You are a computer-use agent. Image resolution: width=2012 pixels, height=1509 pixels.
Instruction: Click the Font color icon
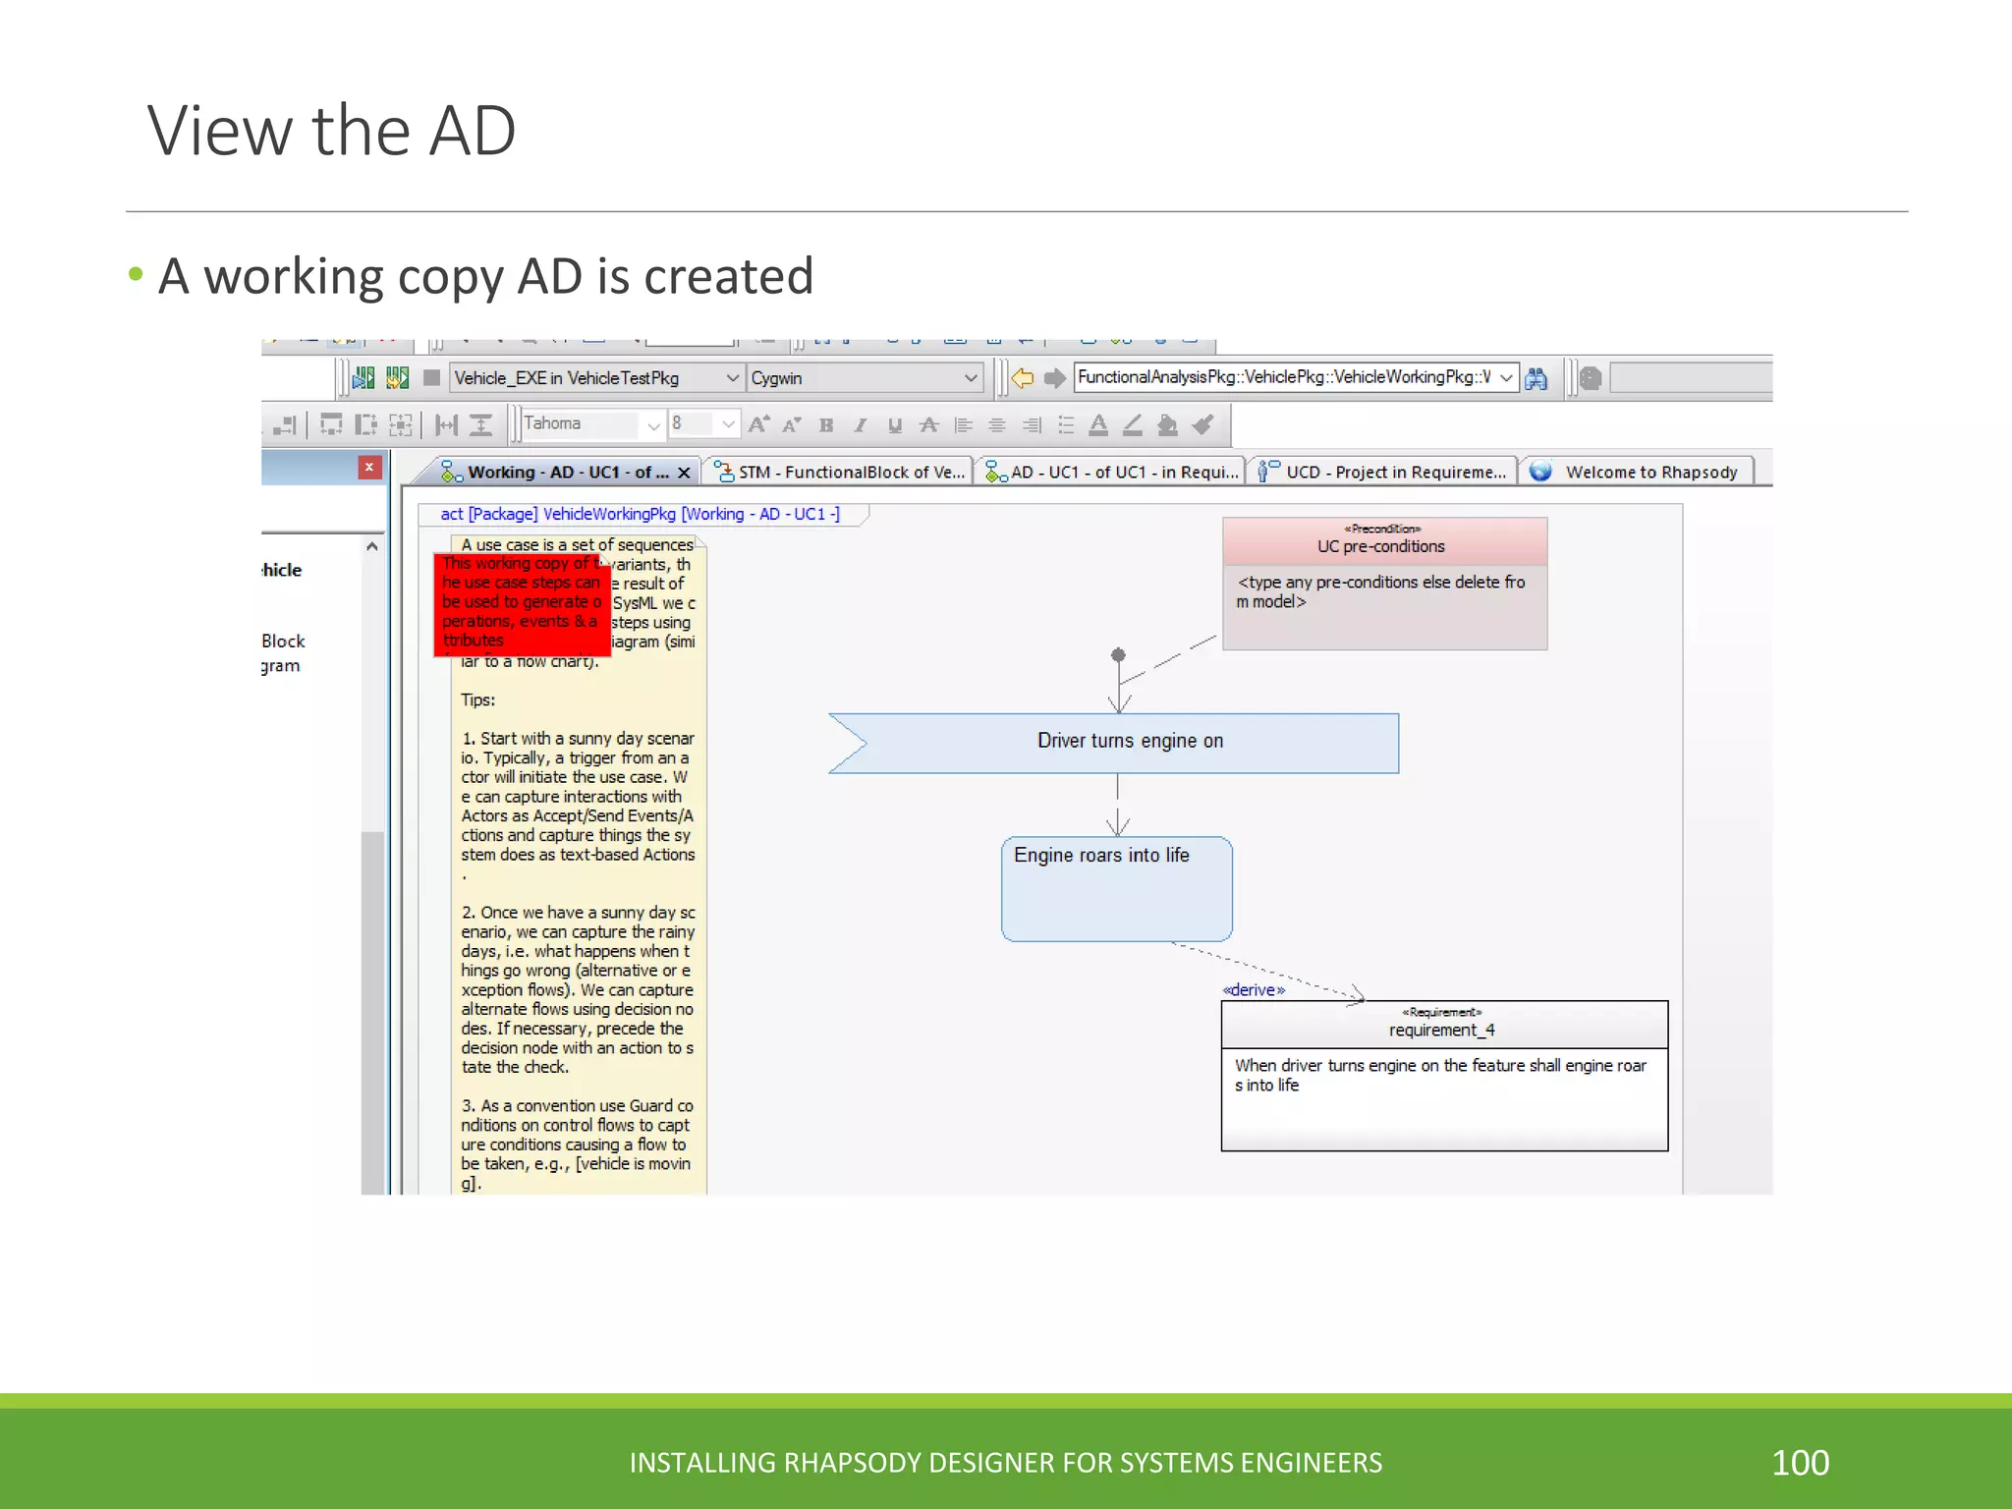point(1099,424)
